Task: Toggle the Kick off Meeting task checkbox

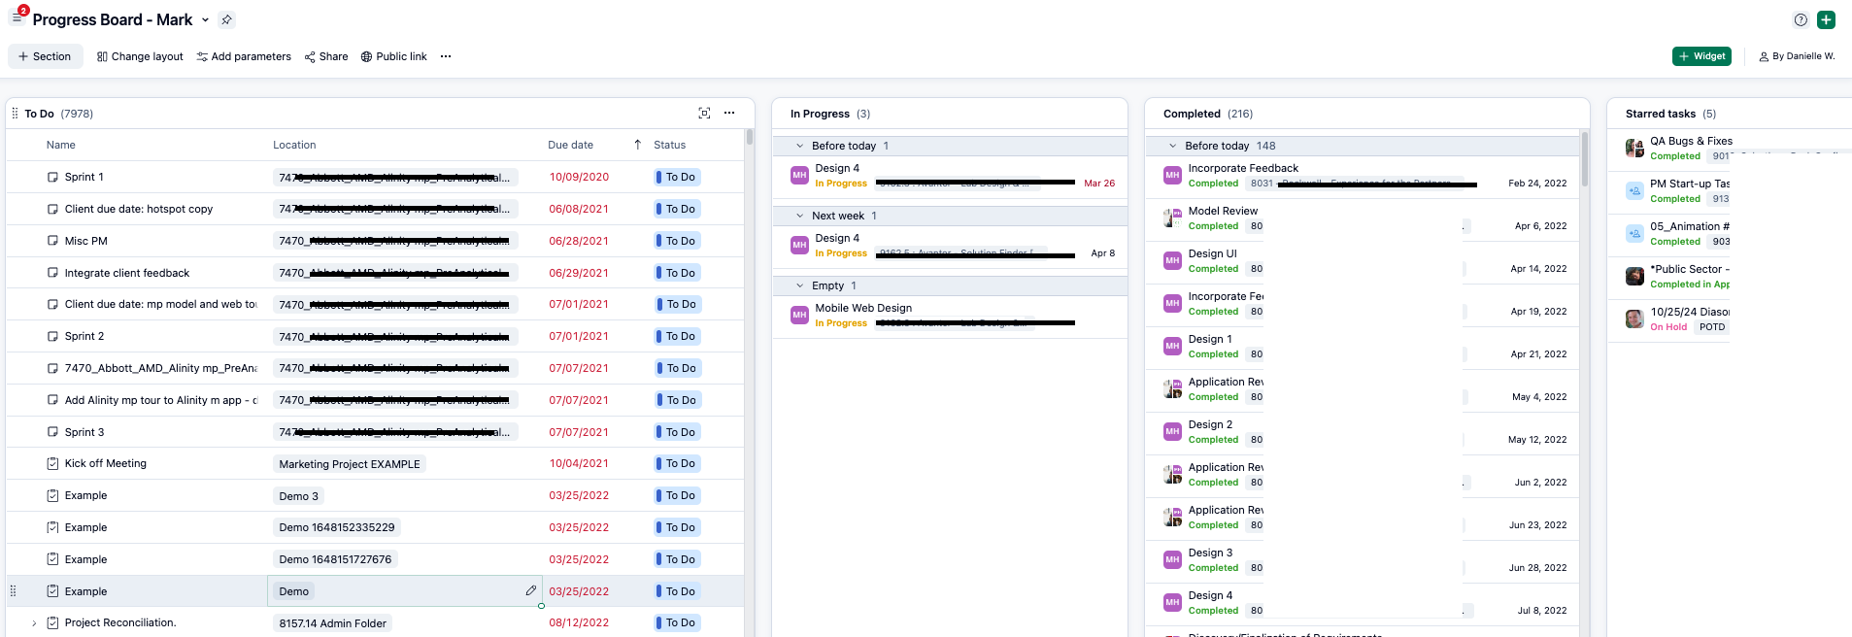Action: coord(52,464)
